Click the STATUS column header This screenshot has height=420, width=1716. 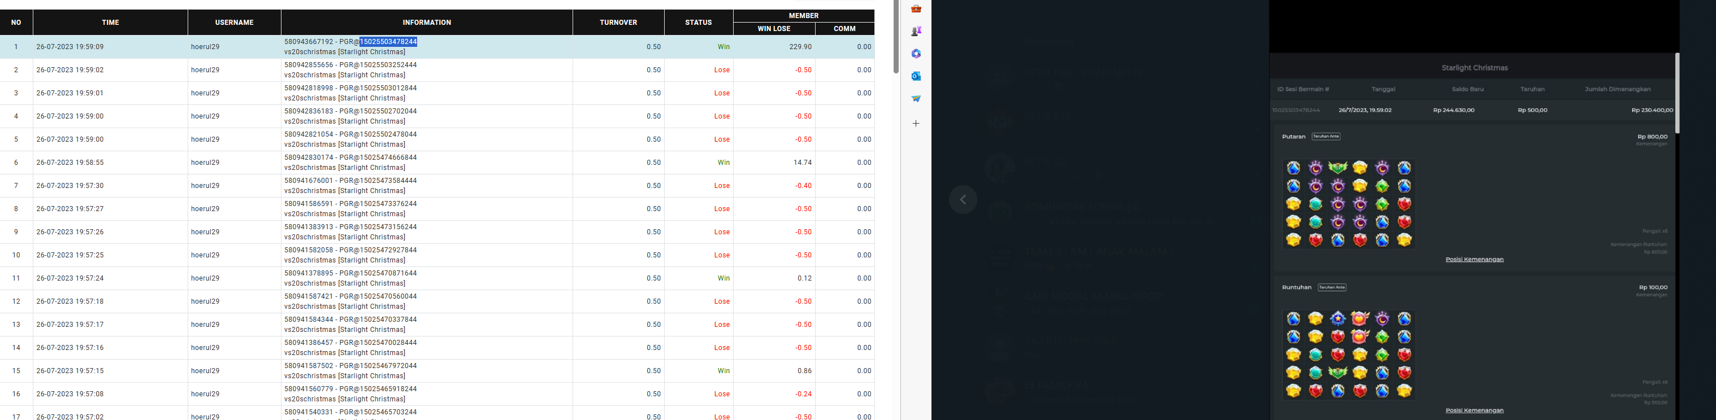pyautogui.click(x=699, y=23)
